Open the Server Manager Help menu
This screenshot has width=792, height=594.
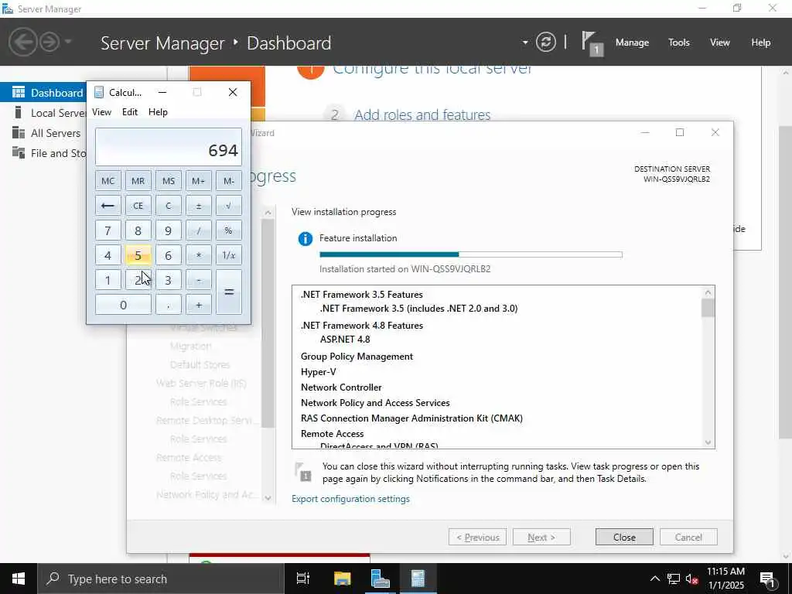pos(761,43)
